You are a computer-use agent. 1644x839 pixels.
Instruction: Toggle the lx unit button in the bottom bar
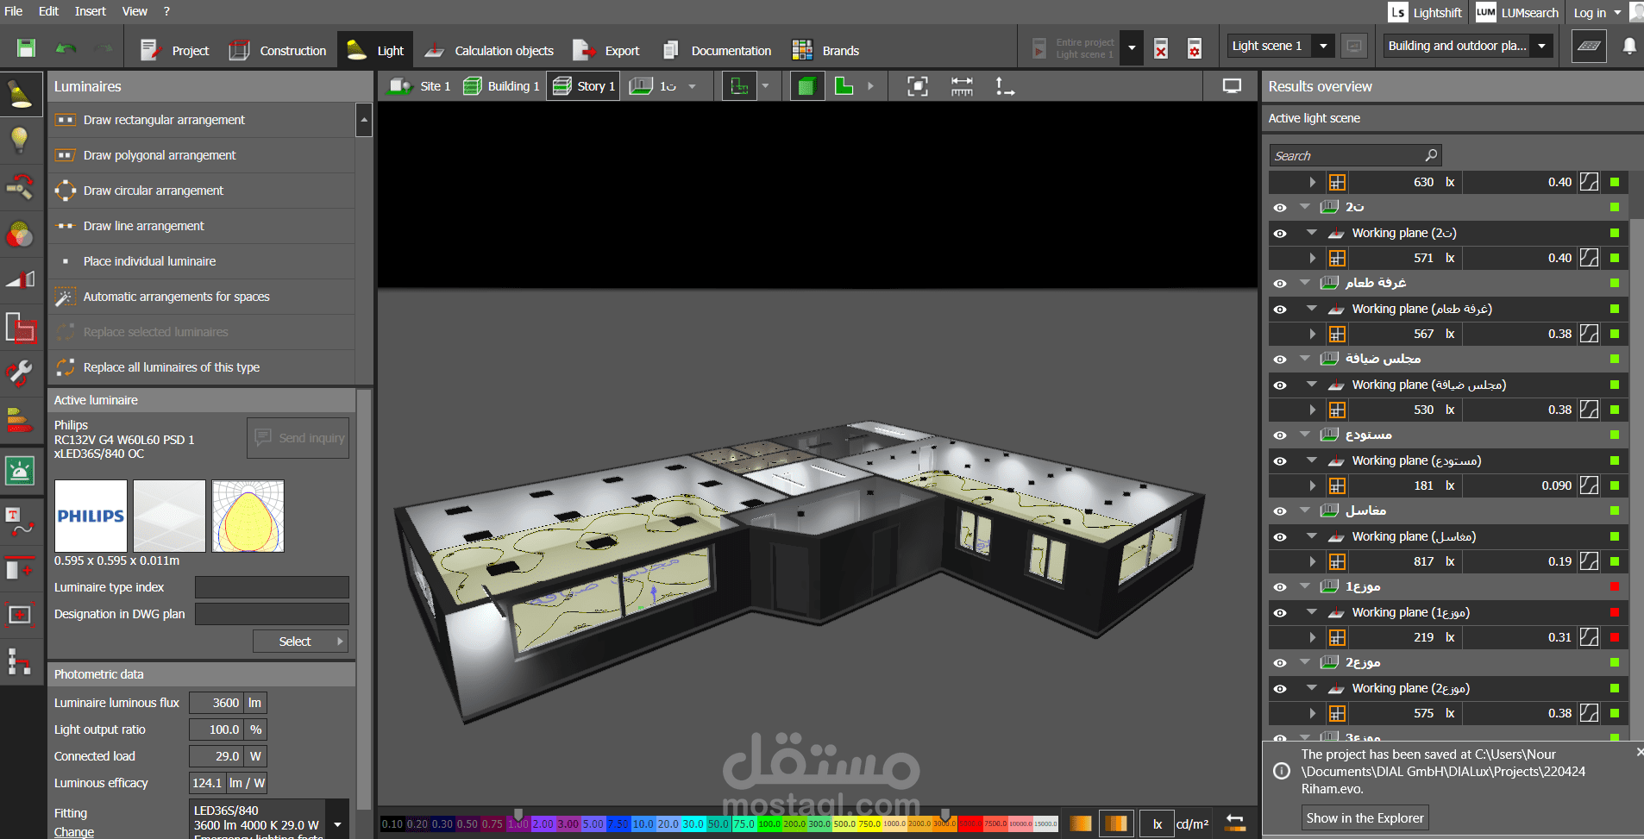point(1158,823)
